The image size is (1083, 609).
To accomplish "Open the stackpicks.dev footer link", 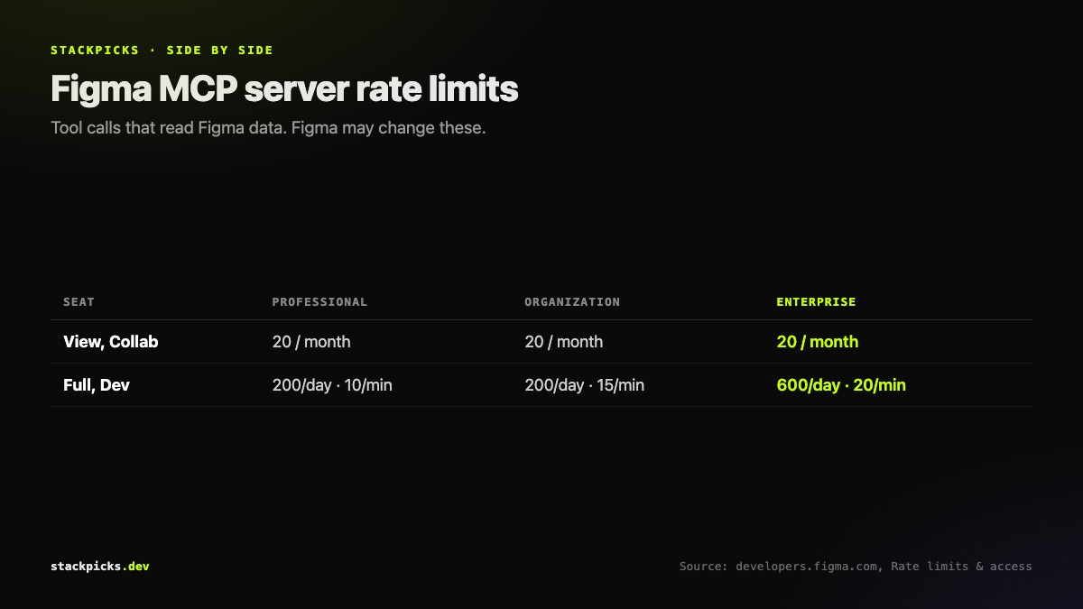I will pos(100,567).
